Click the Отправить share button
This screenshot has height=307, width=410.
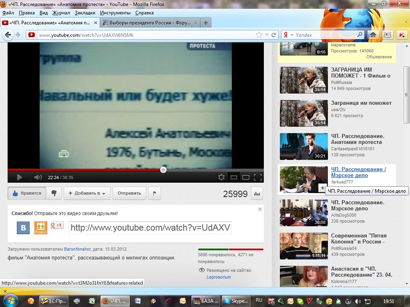(x=129, y=193)
